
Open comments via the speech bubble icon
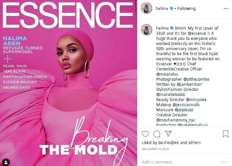tap(157, 134)
